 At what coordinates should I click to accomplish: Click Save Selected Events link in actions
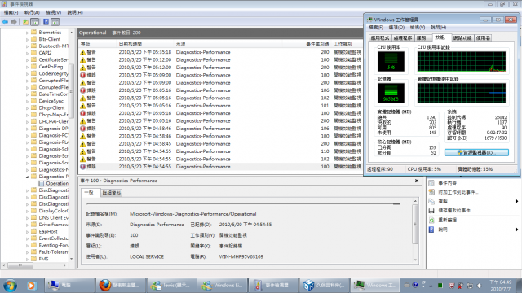[456, 211]
